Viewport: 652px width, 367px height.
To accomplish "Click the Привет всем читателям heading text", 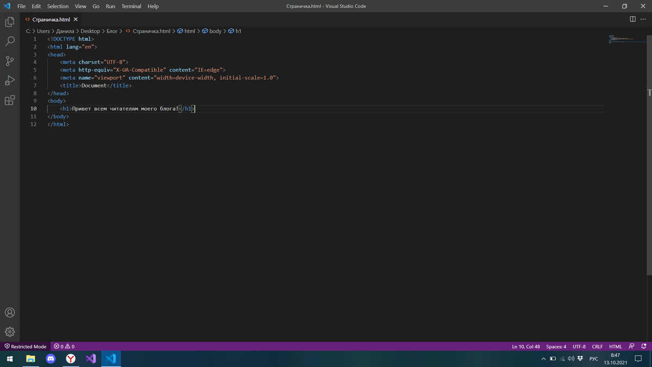I will tap(126, 109).
